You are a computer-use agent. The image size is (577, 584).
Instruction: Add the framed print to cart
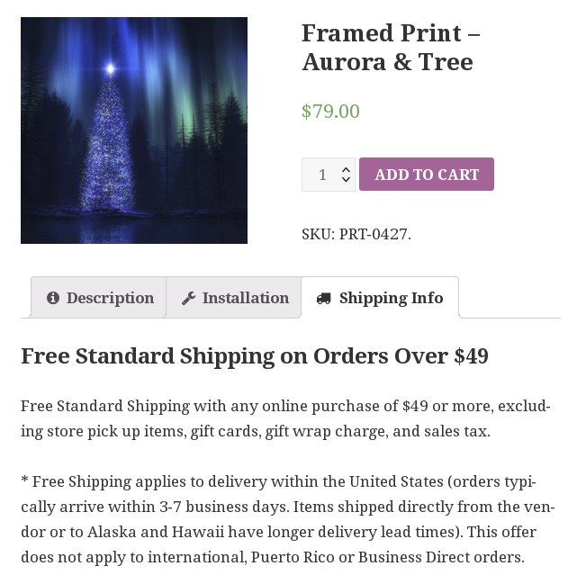click(427, 175)
